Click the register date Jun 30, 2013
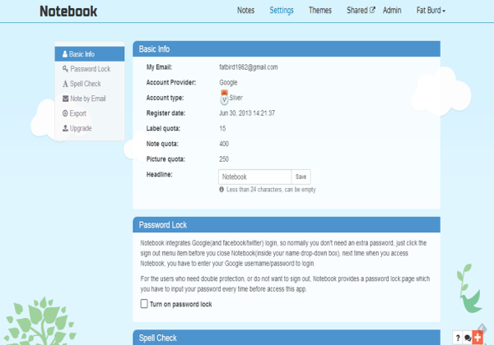The width and height of the screenshot is (494, 345). tap(247, 113)
